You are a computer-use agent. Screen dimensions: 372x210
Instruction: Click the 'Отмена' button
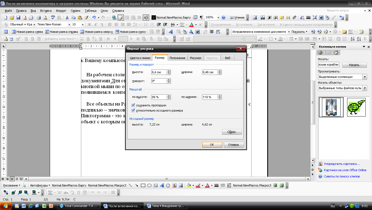click(234, 145)
